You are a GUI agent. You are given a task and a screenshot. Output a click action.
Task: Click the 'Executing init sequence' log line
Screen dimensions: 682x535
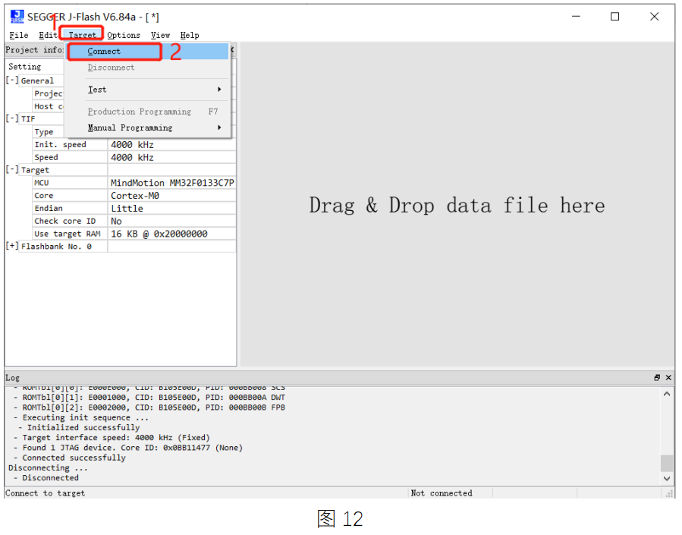(81, 417)
